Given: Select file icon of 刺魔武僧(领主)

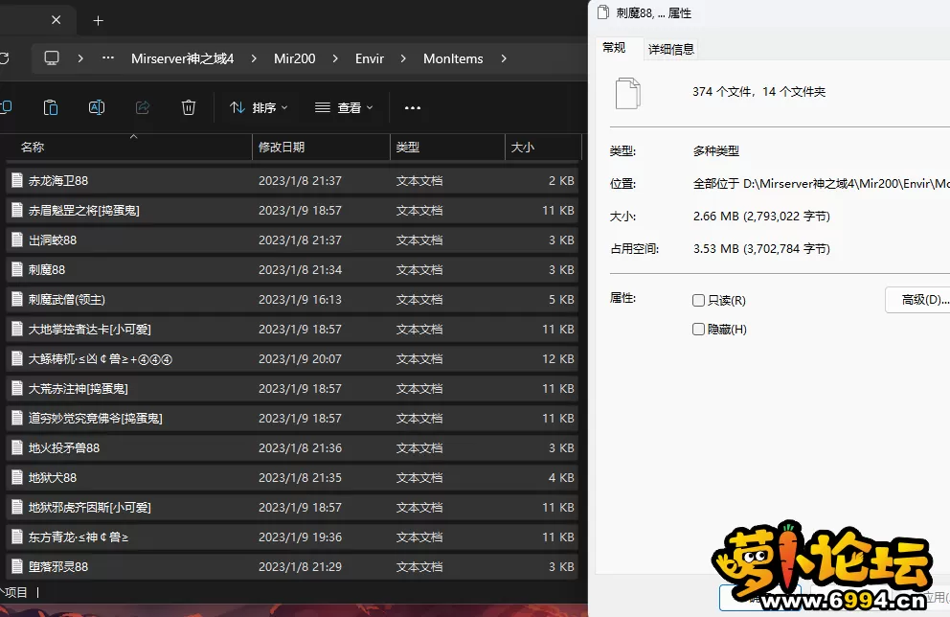Looking at the screenshot, I should click(x=17, y=299).
